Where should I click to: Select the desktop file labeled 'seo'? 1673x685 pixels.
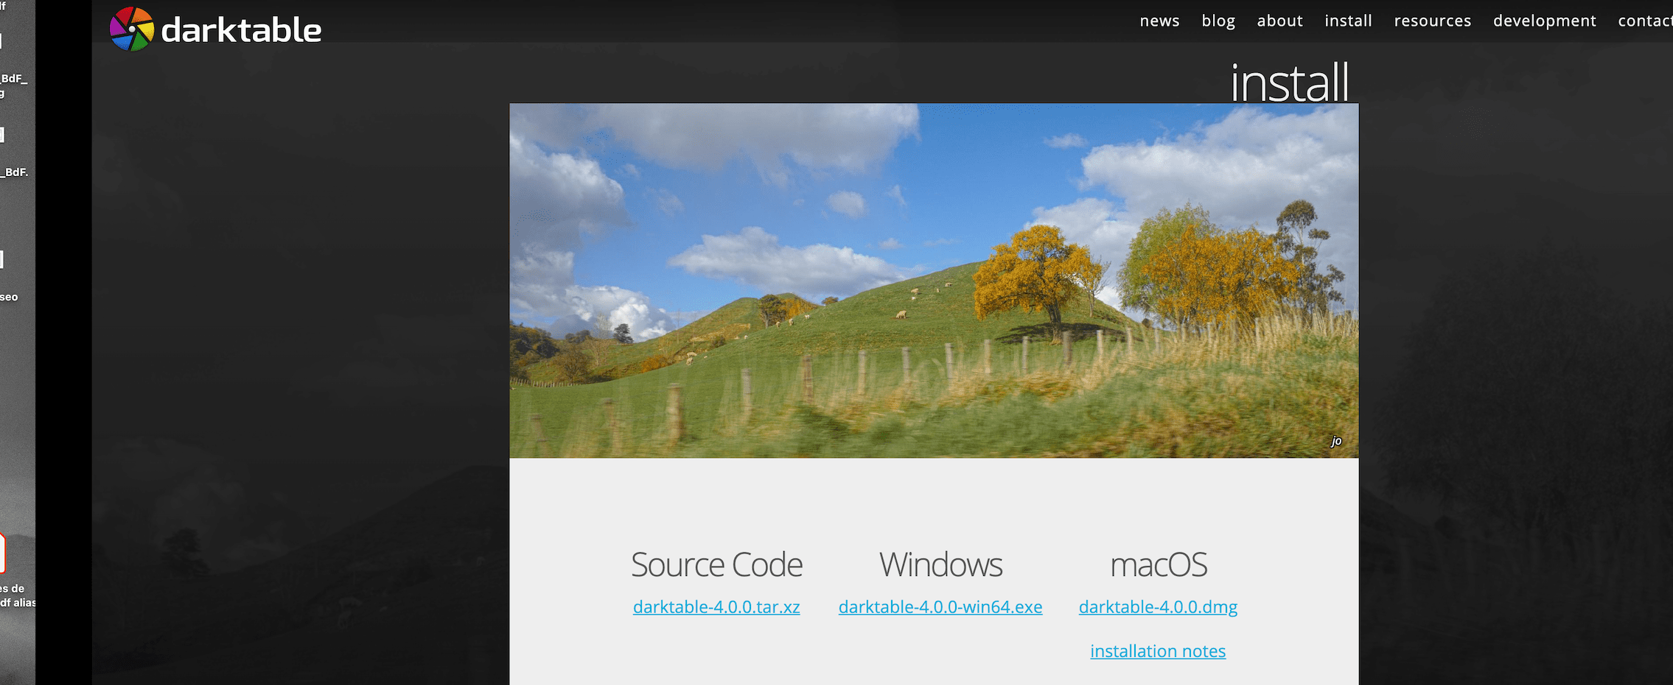[x=9, y=298]
